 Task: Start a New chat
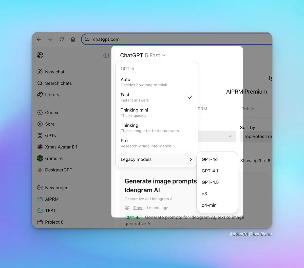[51, 72]
